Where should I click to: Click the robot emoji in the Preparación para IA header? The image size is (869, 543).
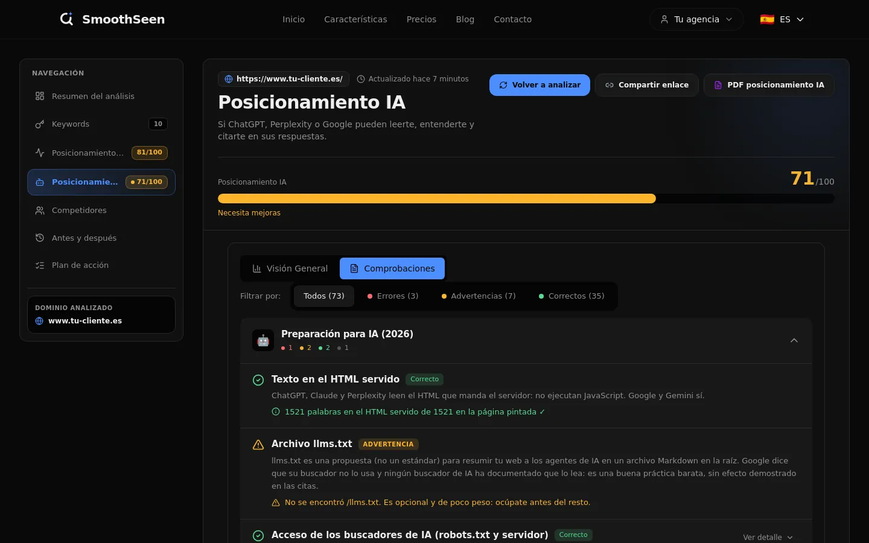pos(263,340)
